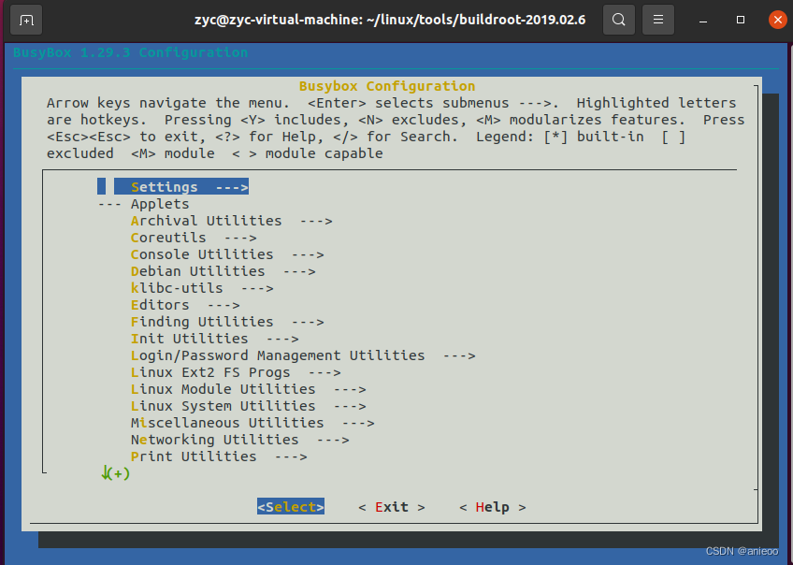
Task: Maximize the terminal window
Action: (741, 20)
